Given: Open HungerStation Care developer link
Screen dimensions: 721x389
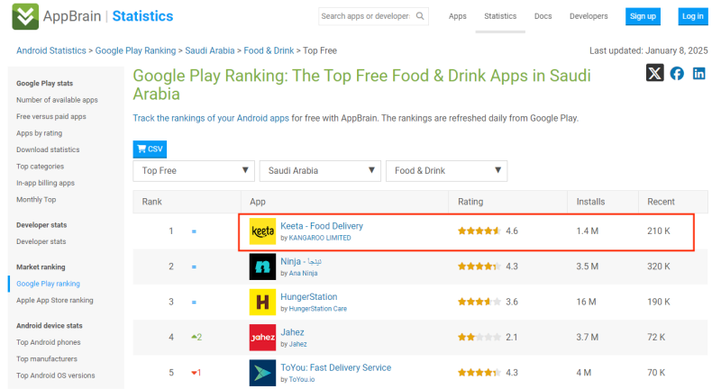Looking at the screenshot, I should pyautogui.click(x=318, y=309).
